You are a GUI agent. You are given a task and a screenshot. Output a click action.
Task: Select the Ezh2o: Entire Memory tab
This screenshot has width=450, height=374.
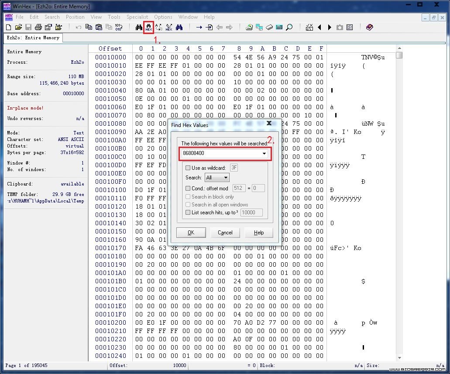[33, 38]
